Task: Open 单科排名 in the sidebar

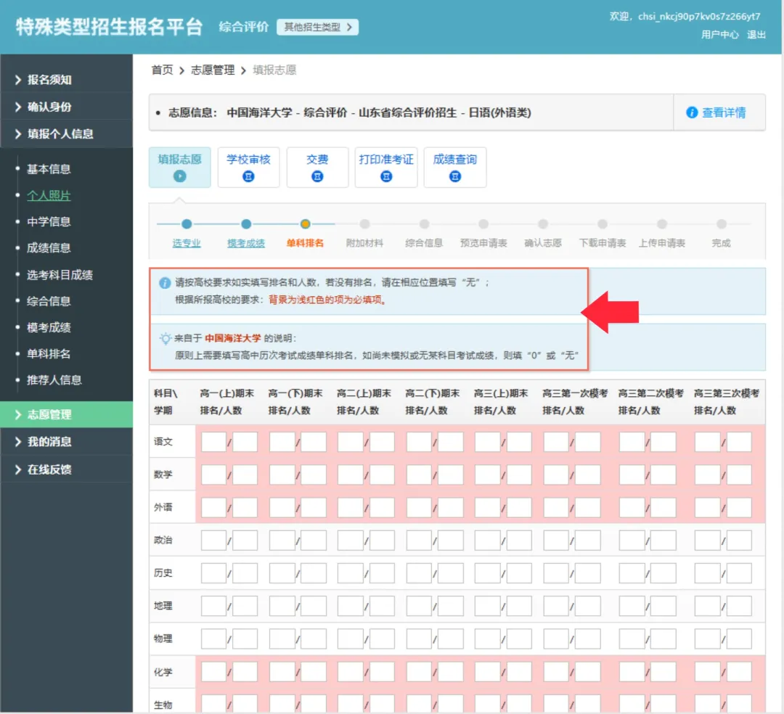Action: (49, 354)
